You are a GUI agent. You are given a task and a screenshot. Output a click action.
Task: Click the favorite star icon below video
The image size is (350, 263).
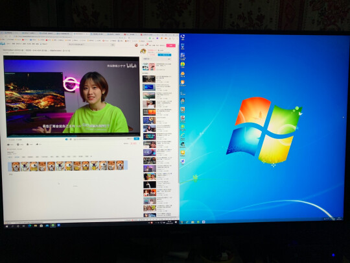pos(28,145)
